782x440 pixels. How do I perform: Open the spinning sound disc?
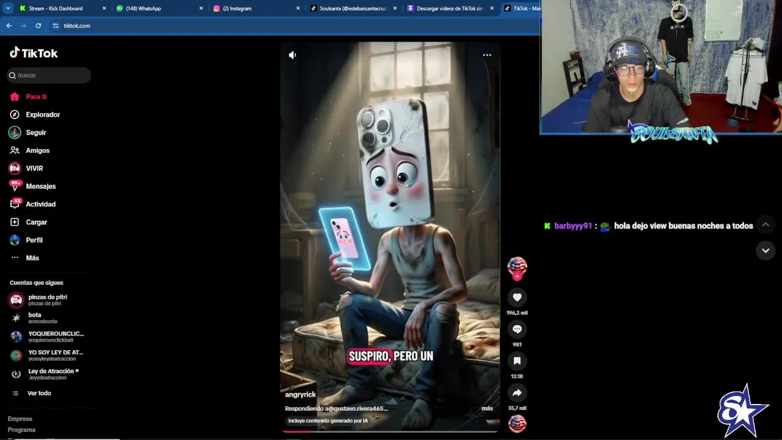[517, 424]
